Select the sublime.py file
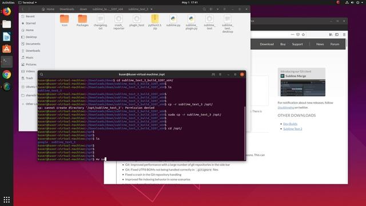Image resolution: width=366 pixels, height=206 pixels. pyautogui.click(x=173, y=21)
